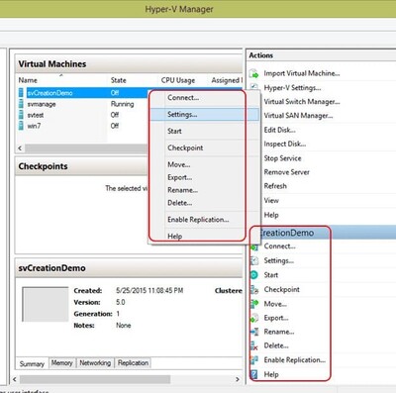
Task: Open the Networking tab
Action: point(95,362)
